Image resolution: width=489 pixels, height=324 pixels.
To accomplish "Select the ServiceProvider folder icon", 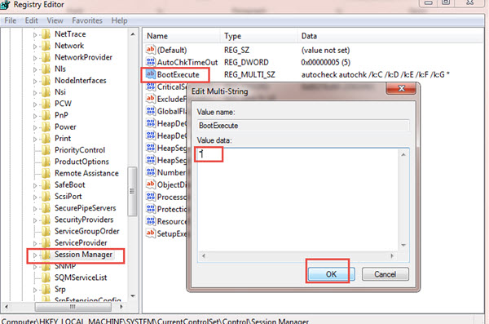I will [46, 242].
